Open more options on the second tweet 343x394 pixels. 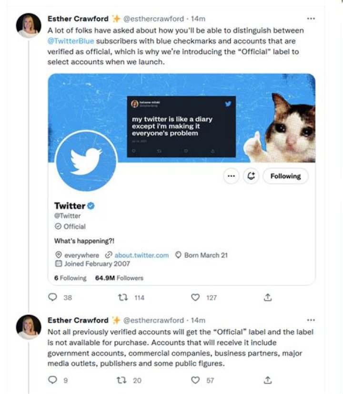[311, 320]
